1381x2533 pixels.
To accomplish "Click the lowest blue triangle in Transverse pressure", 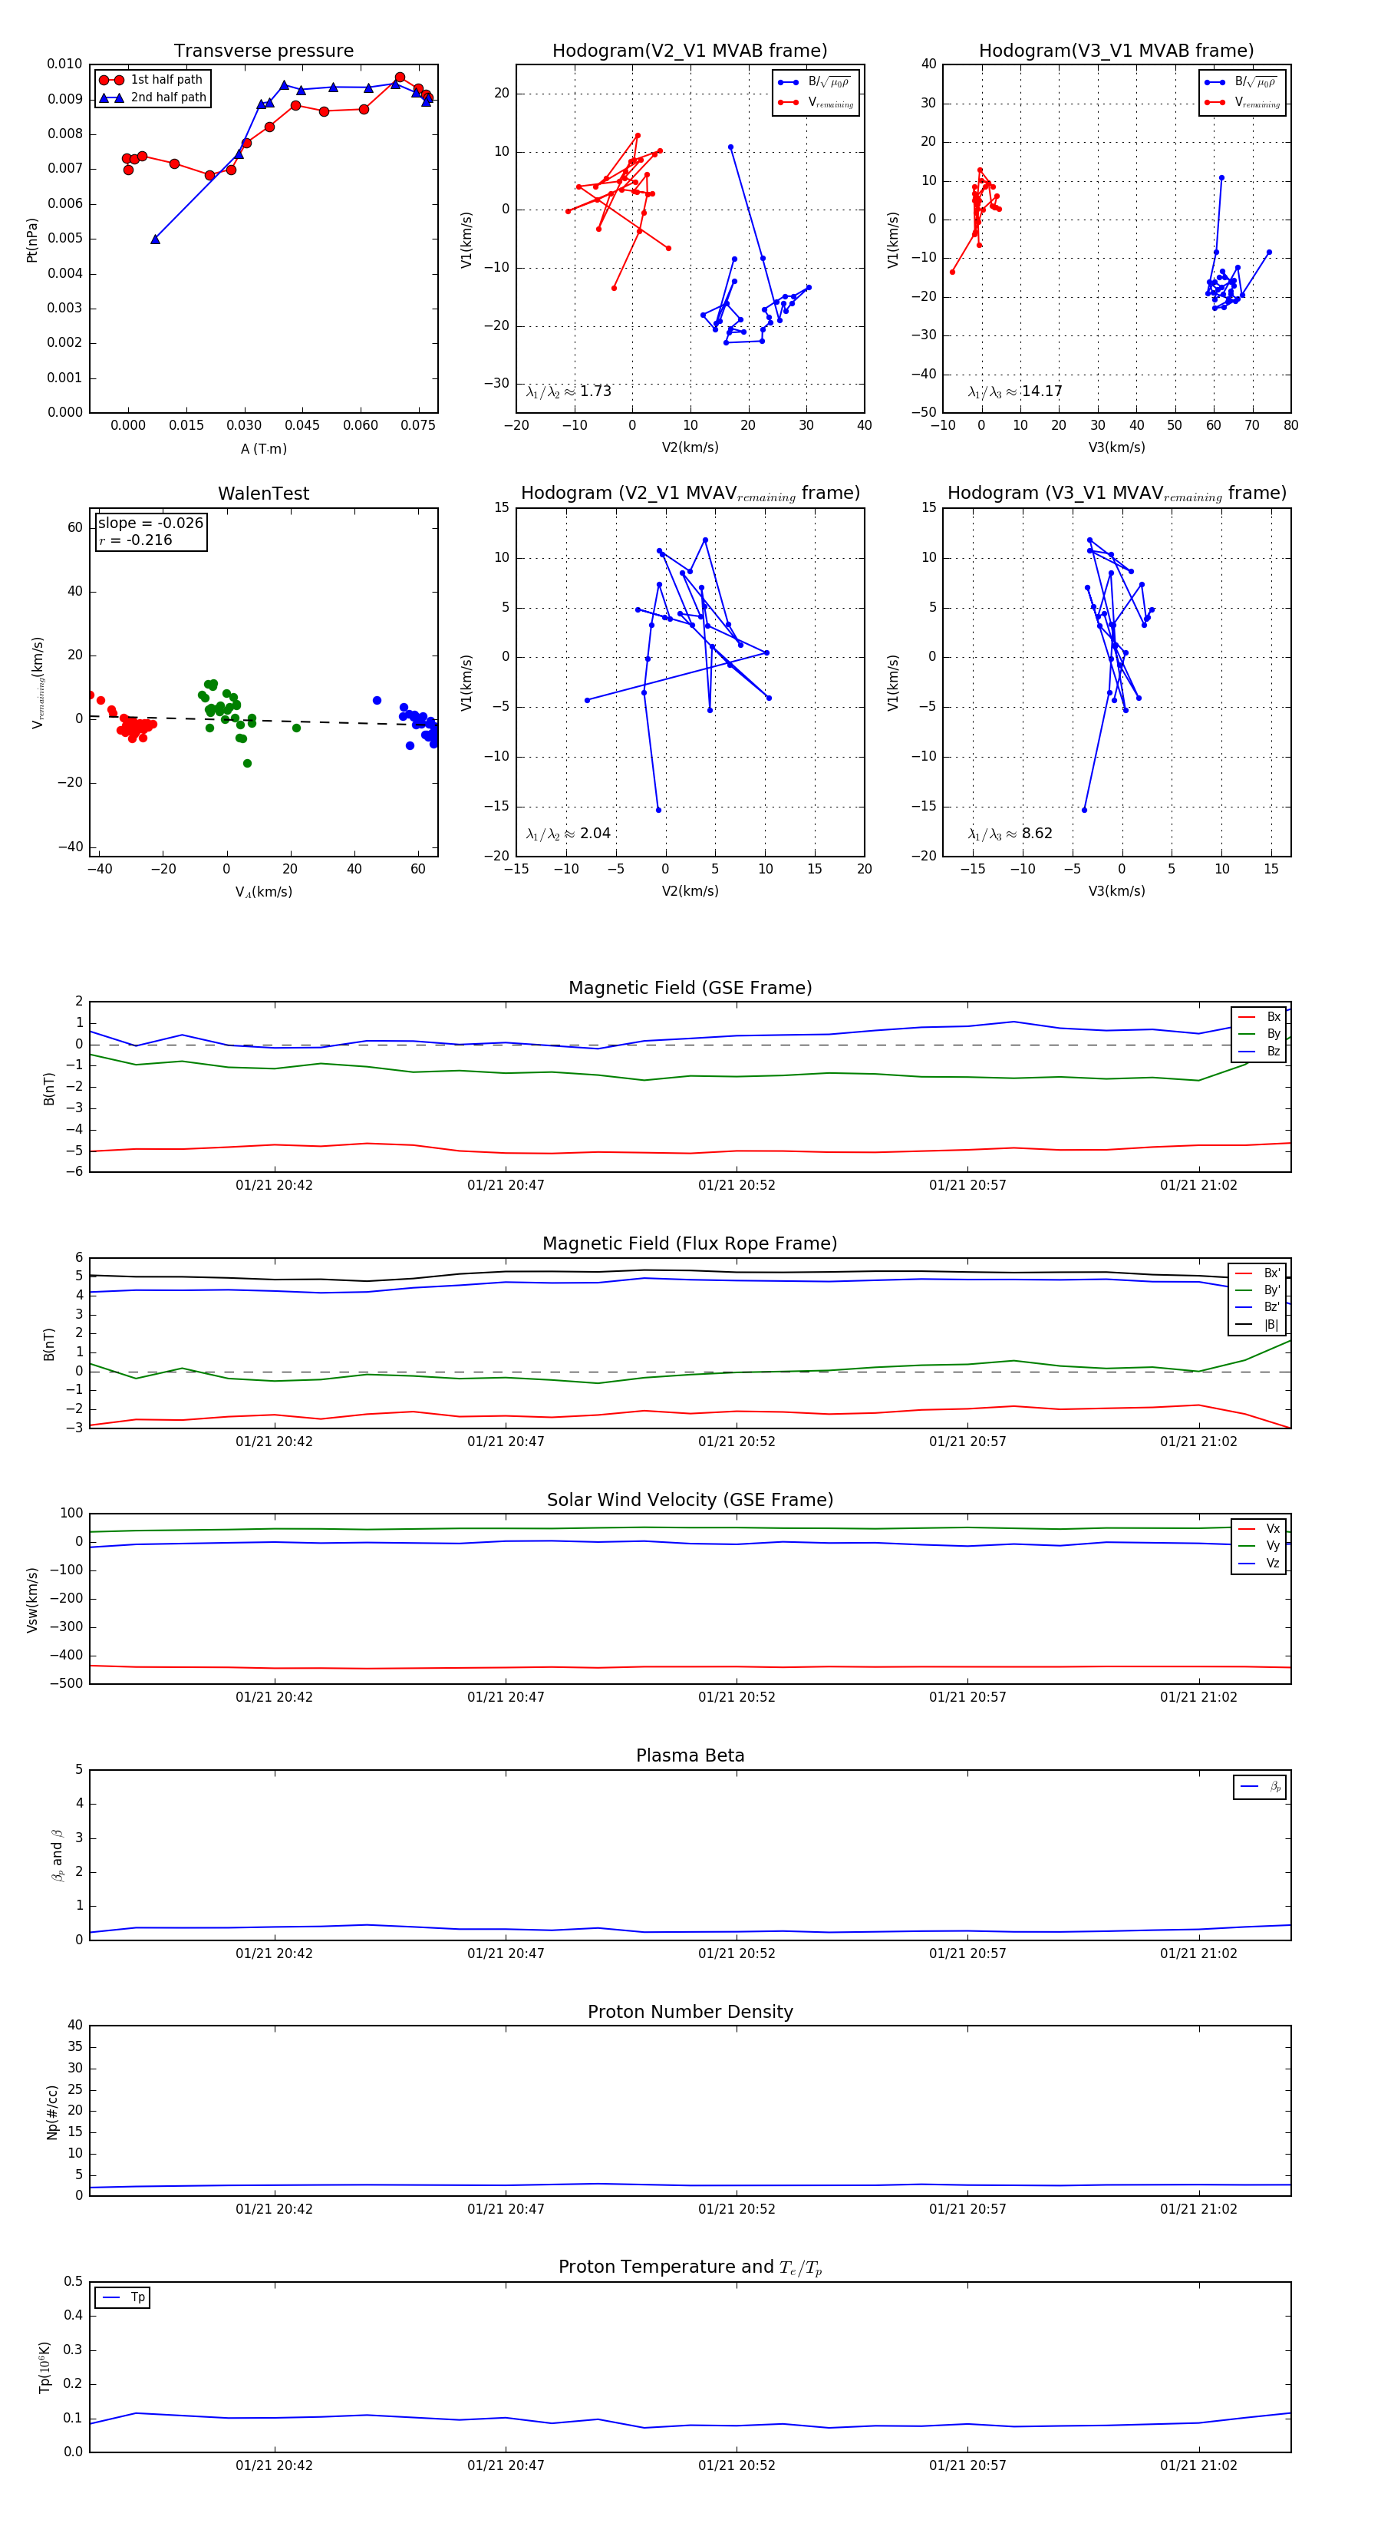I will pyautogui.click(x=155, y=239).
